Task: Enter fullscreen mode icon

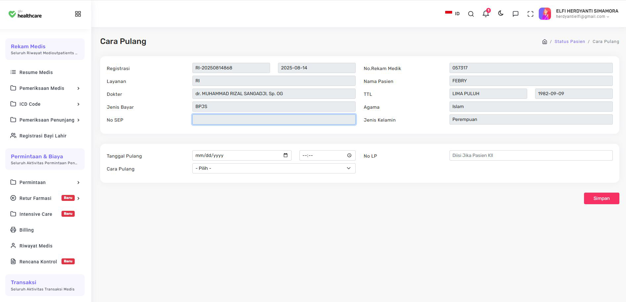Action: (x=530, y=14)
